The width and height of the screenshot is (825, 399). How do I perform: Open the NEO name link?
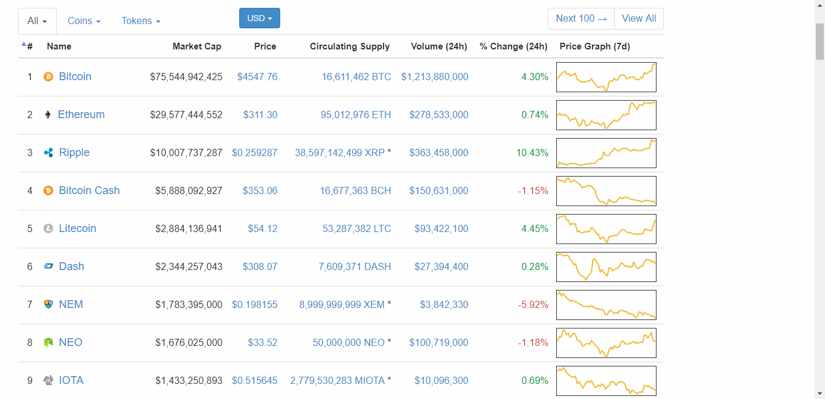point(71,342)
